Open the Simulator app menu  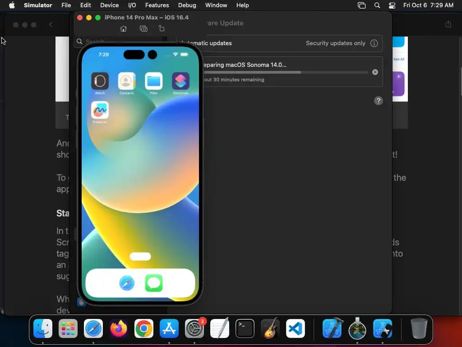click(38, 5)
